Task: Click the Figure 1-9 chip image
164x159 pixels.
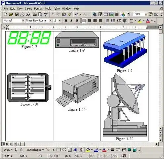Action: click(125, 50)
